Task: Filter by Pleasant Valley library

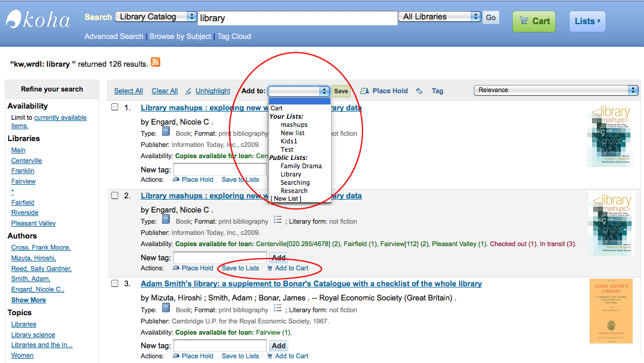Action: (33, 223)
